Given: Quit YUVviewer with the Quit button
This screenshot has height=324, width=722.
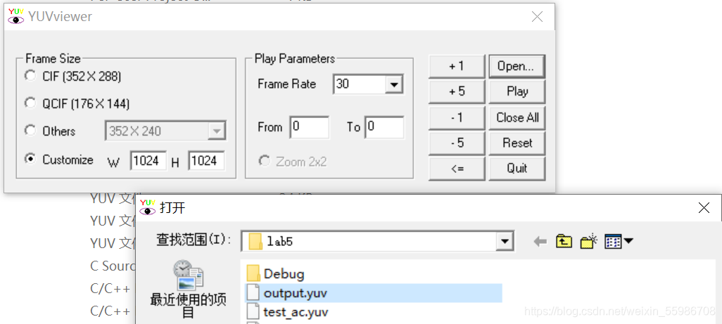Looking at the screenshot, I should click(x=517, y=169).
